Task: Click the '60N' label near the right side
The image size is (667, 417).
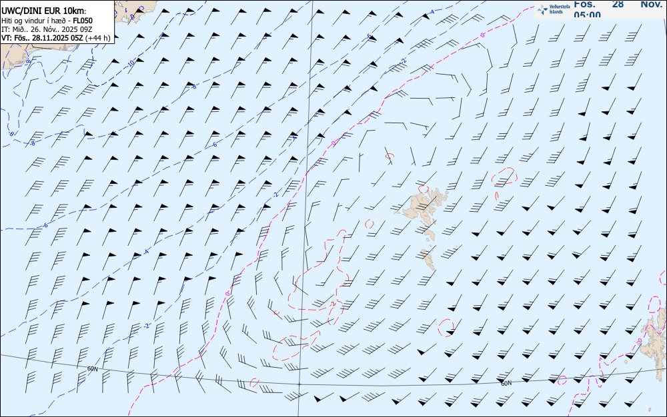Action: pos(506,384)
